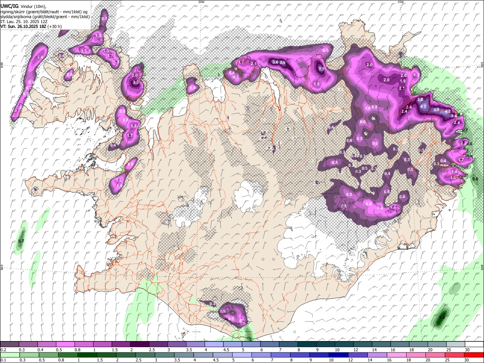Click lightest green 0.1 swatch in bottom legend
Screen dimensions: 484x363
tap(9, 355)
